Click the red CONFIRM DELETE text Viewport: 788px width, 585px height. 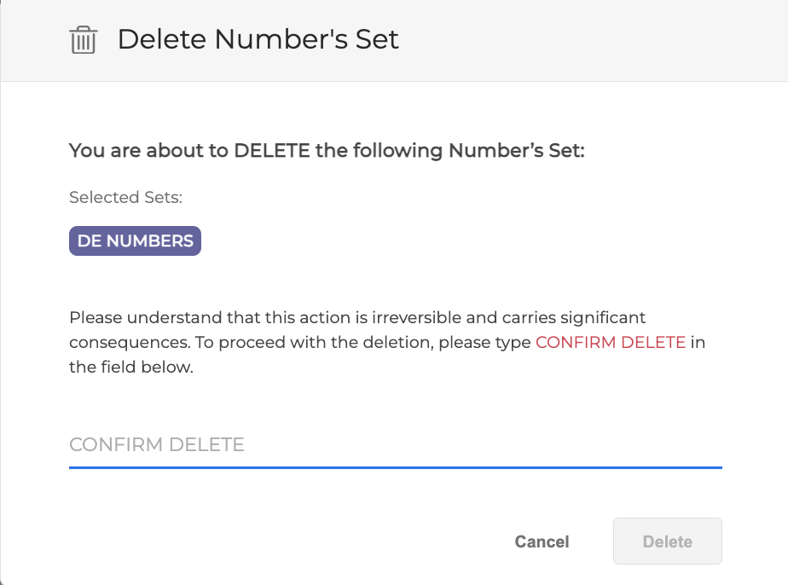(611, 342)
